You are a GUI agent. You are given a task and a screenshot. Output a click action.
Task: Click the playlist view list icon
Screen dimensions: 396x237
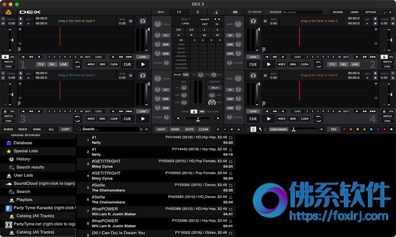point(253,129)
